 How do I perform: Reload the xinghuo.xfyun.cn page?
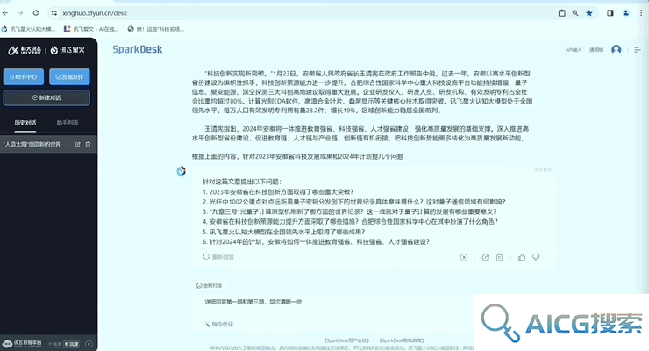36,13
